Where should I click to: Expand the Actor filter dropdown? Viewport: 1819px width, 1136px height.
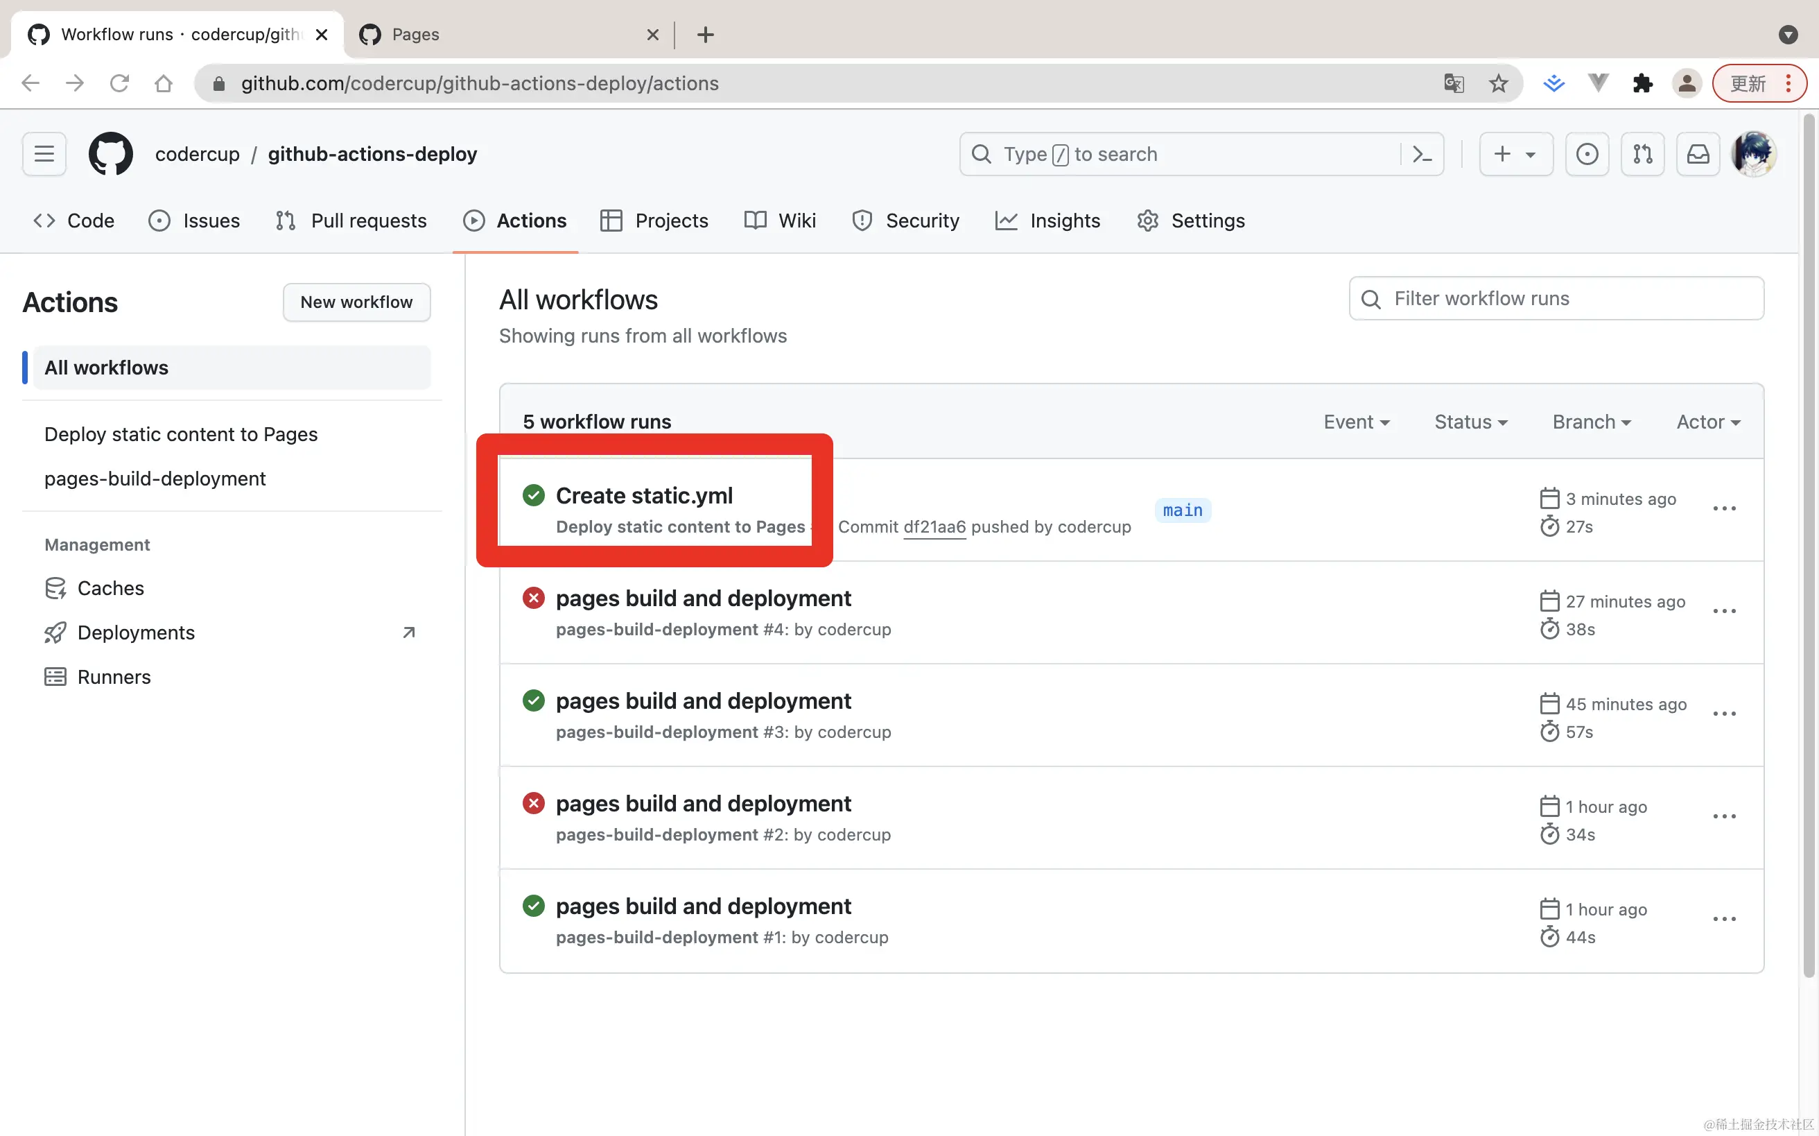point(1708,422)
